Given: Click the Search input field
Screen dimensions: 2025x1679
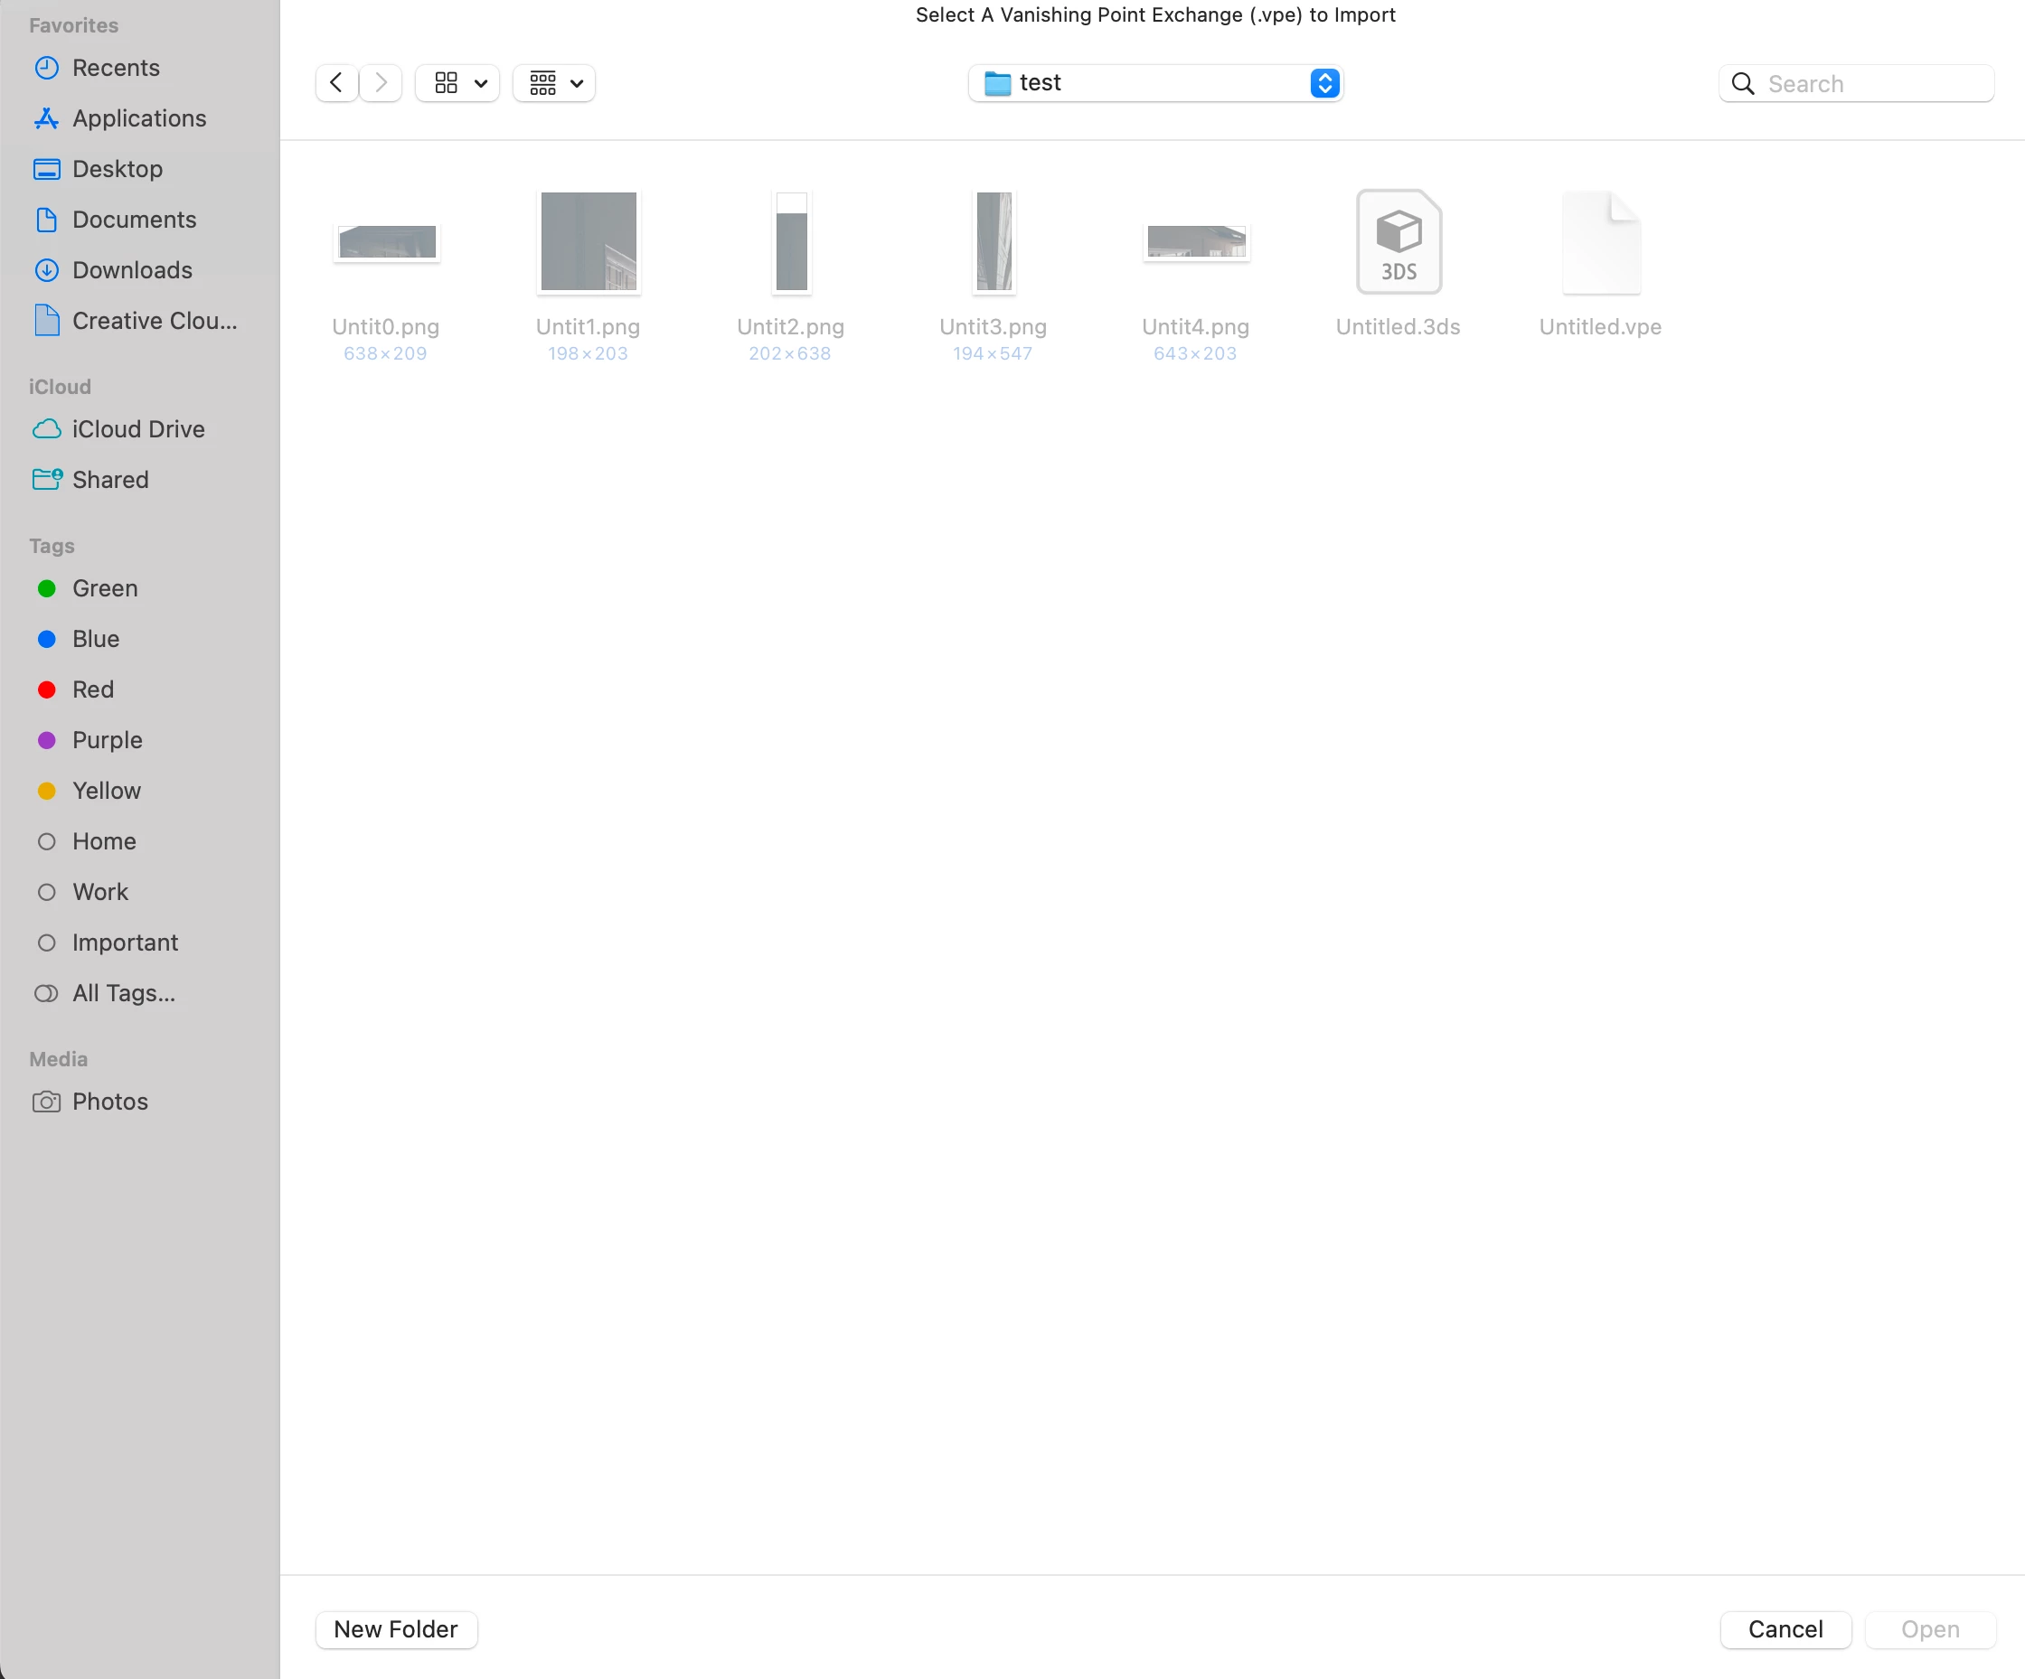Looking at the screenshot, I should click(x=1870, y=84).
